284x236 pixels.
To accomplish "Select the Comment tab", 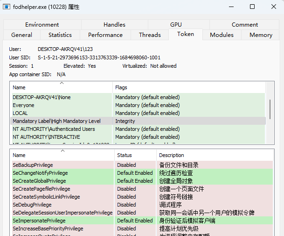I will (245, 24).
